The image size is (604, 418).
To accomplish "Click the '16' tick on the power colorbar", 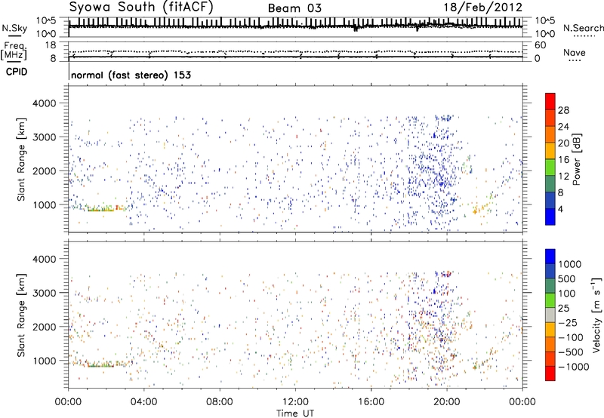I will click(x=563, y=160).
